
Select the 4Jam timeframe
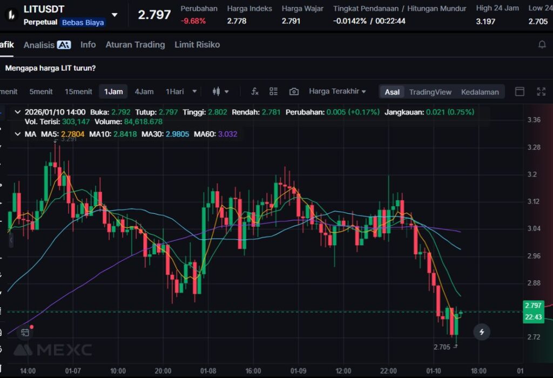pos(144,91)
